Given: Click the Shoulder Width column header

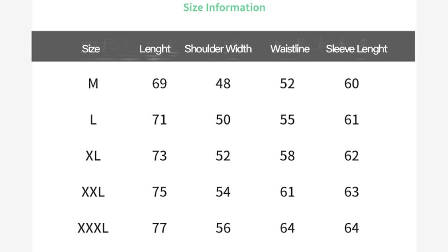Looking at the screenshot, I should click(x=218, y=49).
